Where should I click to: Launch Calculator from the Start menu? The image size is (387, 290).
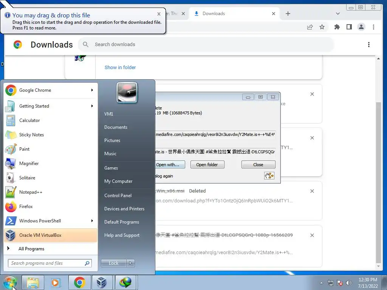click(x=51, y=120)
